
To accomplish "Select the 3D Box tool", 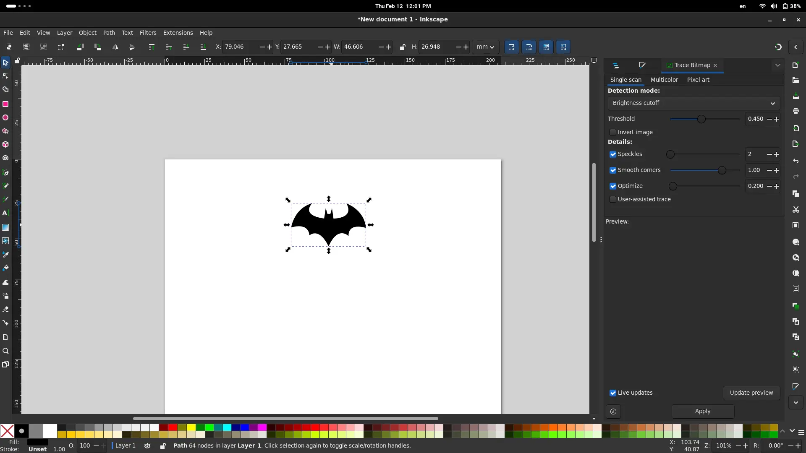I will coord(5,145).
